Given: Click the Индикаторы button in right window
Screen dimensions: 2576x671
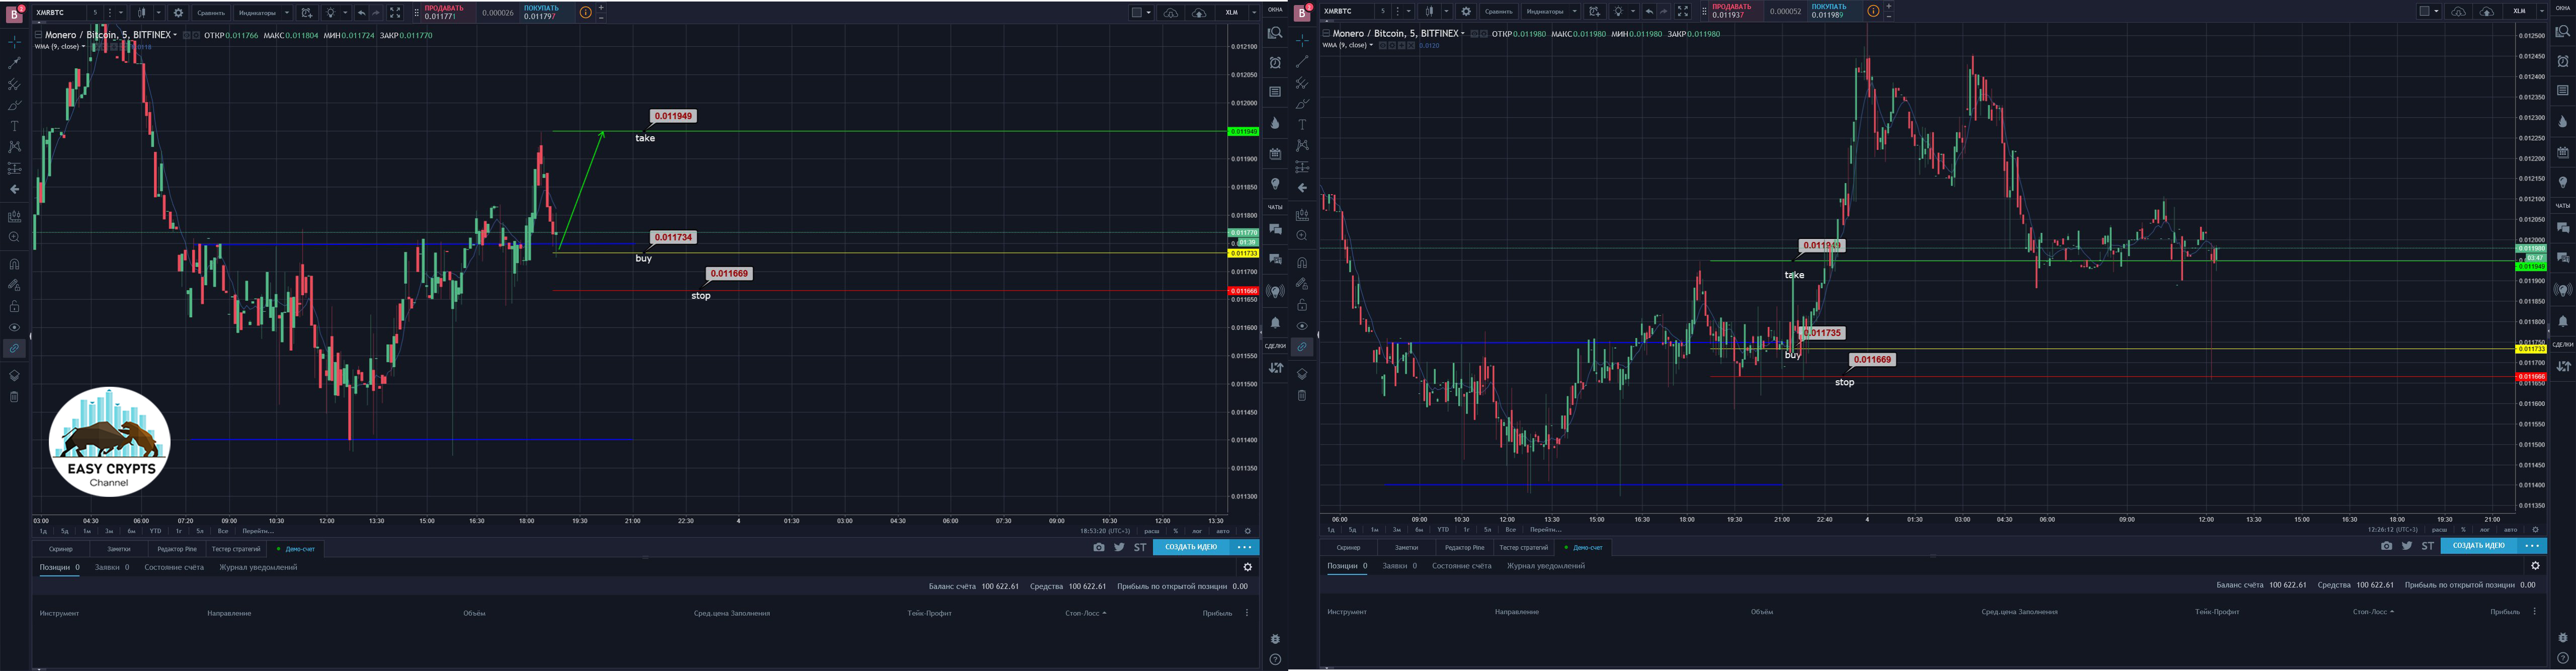Looking at the screenshot, I should pyautogui.click(x=1544, y=12).
